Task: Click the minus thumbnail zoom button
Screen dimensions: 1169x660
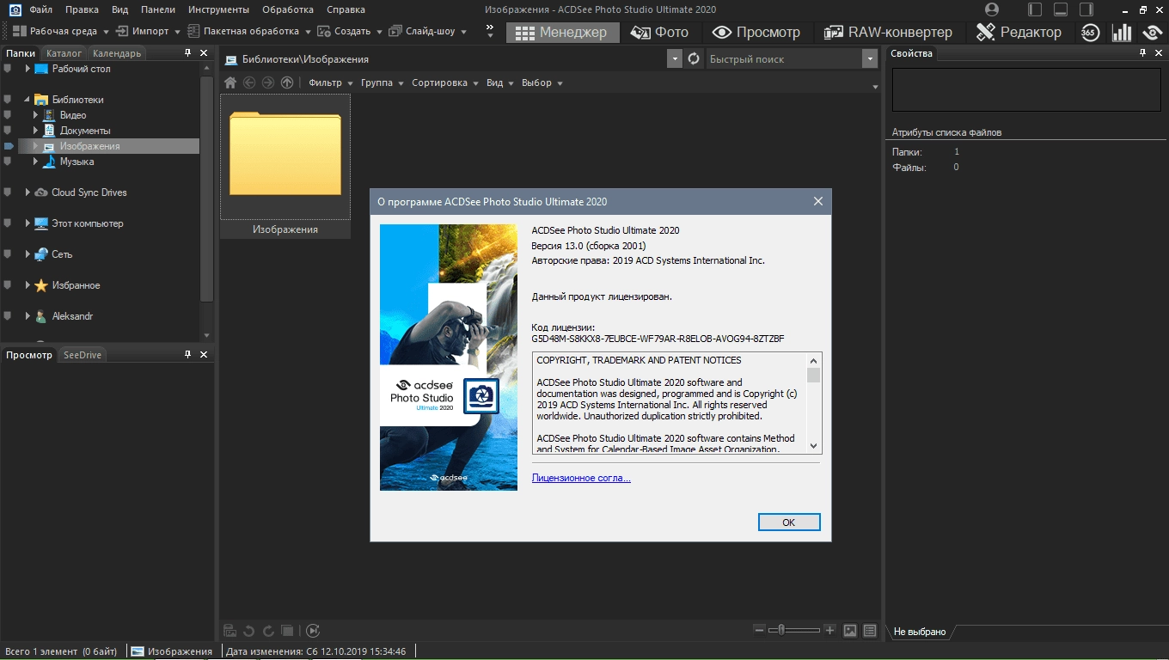Action: [x=759, y=630]
